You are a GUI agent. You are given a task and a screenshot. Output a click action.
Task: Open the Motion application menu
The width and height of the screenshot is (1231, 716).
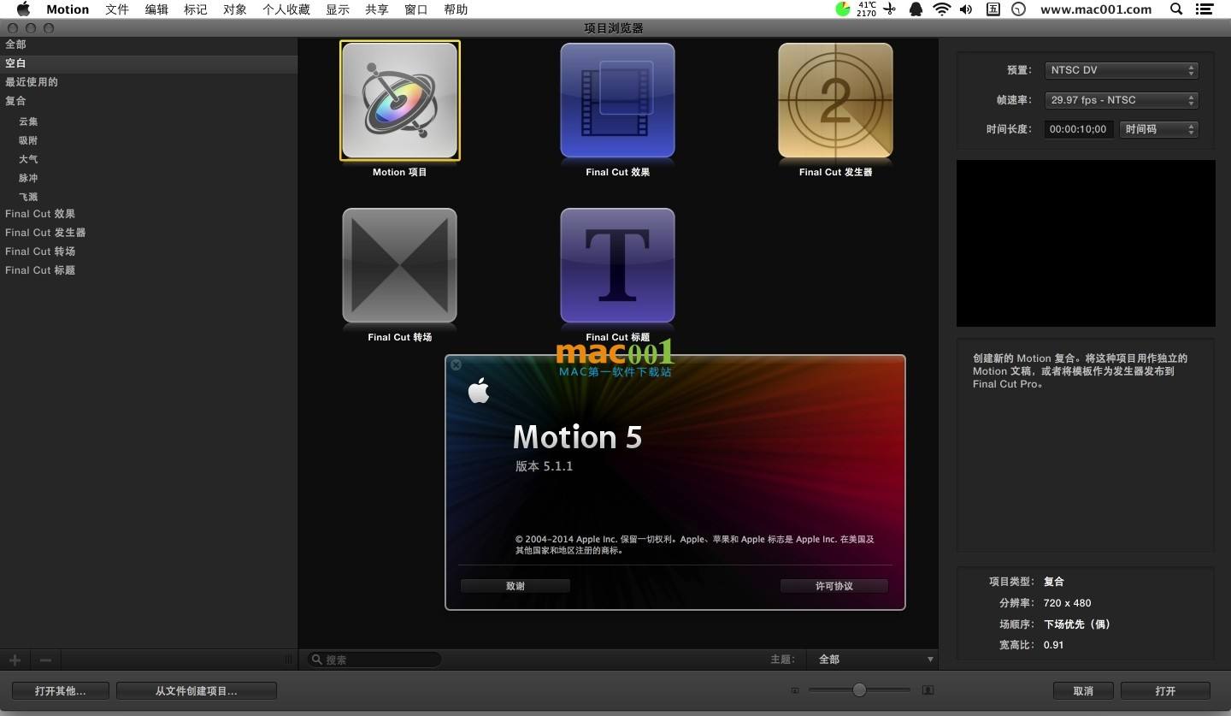pyautogui.click(x=68, y=9)
